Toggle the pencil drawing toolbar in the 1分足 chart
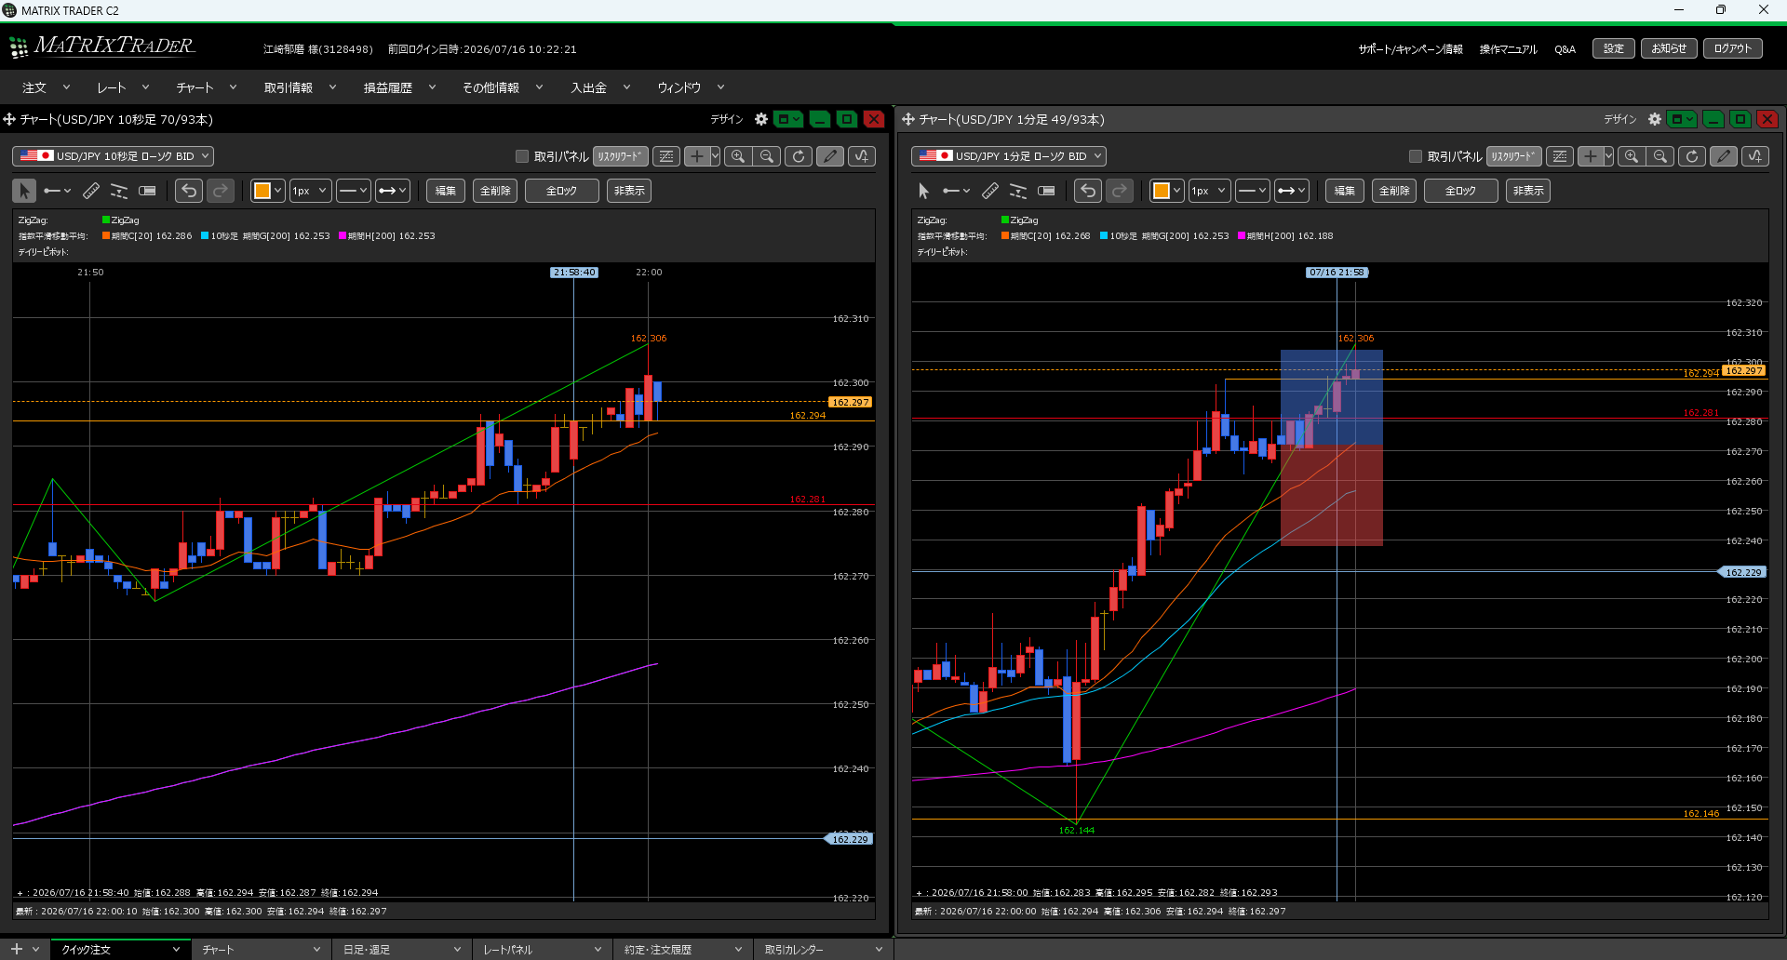1787x960 pixels. [1724, 156]
